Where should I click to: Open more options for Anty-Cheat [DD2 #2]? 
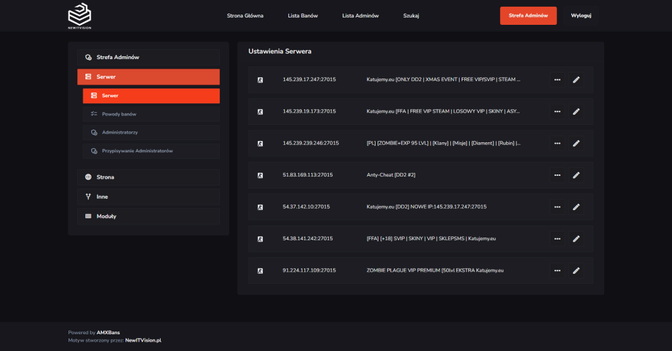557,175
